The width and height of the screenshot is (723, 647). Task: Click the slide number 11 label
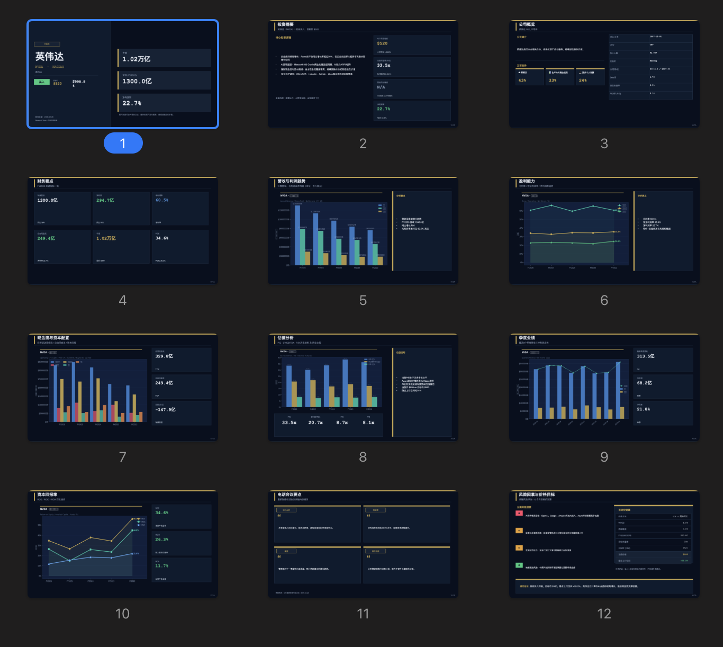pos(363,614)
